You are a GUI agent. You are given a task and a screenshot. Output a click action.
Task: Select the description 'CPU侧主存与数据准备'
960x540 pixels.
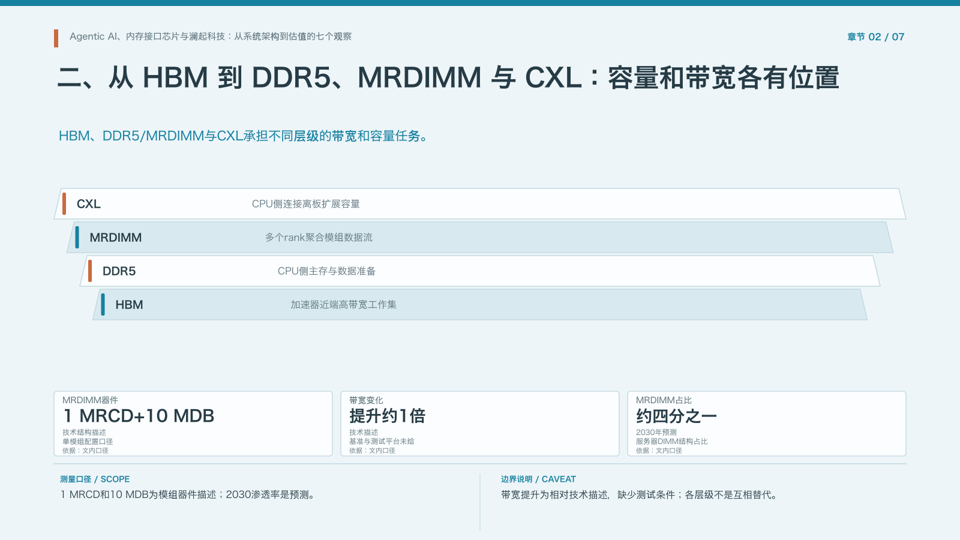pyautogui.click(x=326, y=271)
